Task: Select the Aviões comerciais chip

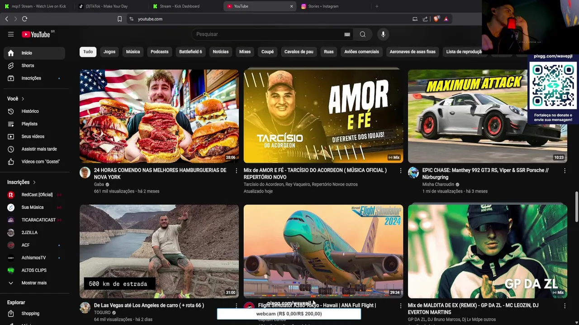Action: pyautogui.click(x=361, y=51)
